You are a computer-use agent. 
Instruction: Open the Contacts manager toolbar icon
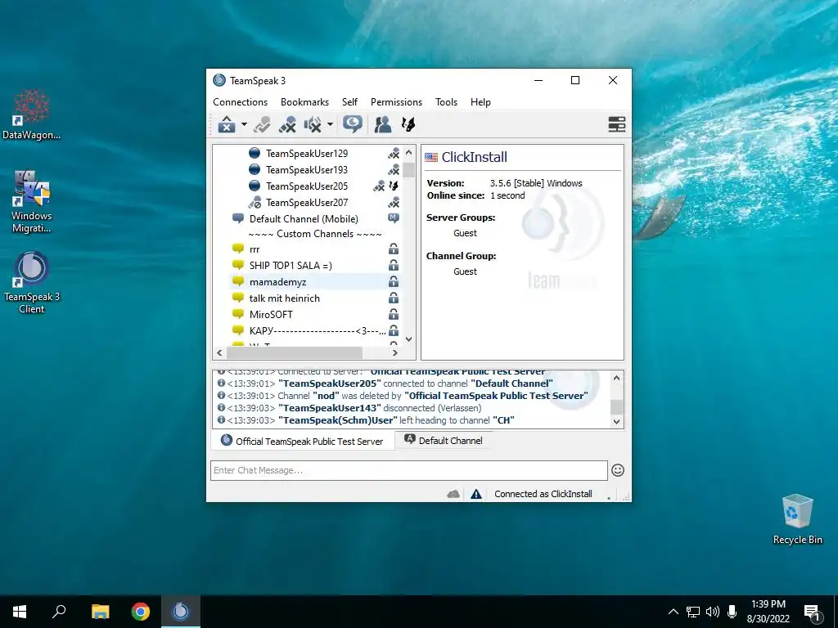click(383, 124)
